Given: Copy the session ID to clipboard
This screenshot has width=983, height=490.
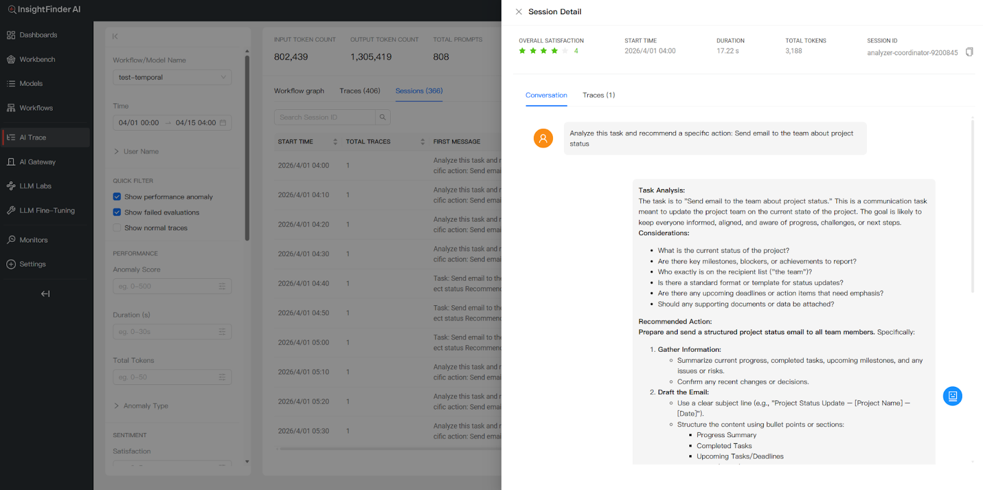Looking at the screenshot, I should click(969, 52).
